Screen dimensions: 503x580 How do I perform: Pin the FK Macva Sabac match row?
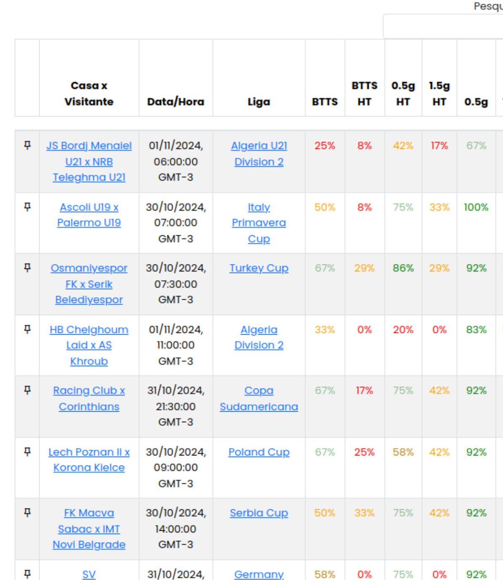pos(27,513)
